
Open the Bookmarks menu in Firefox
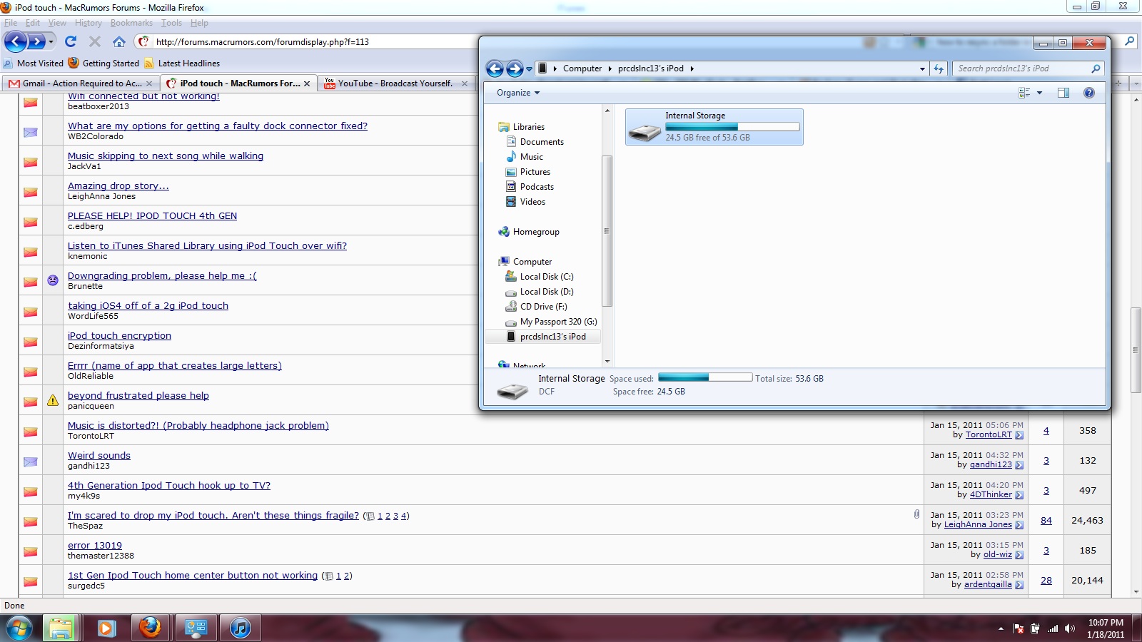131,23
